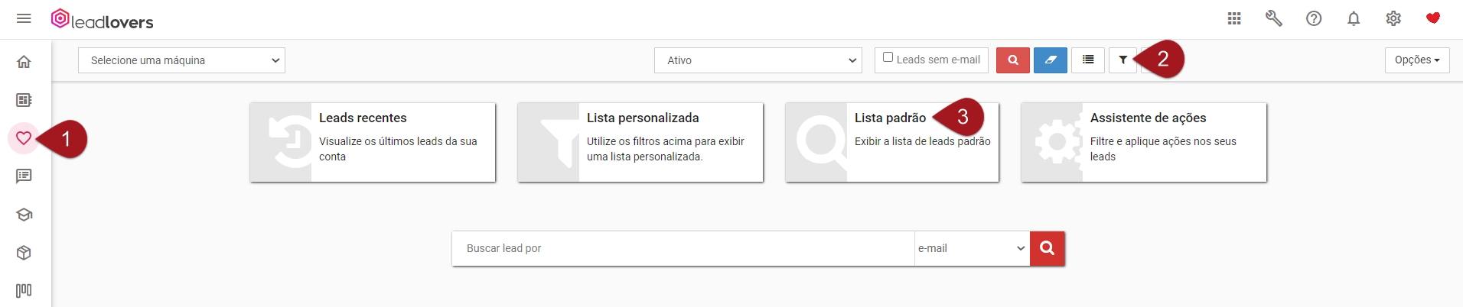Open the graduation cap icon in sidebar
This screenshot has width=1463, height=307.
[24, 215]
